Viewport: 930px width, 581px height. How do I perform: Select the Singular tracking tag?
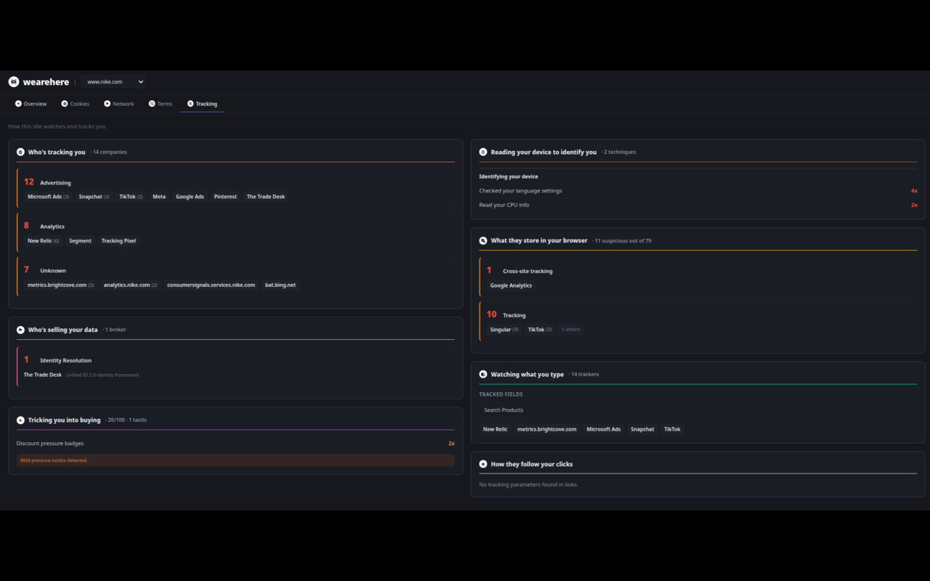tap(504, 330)
